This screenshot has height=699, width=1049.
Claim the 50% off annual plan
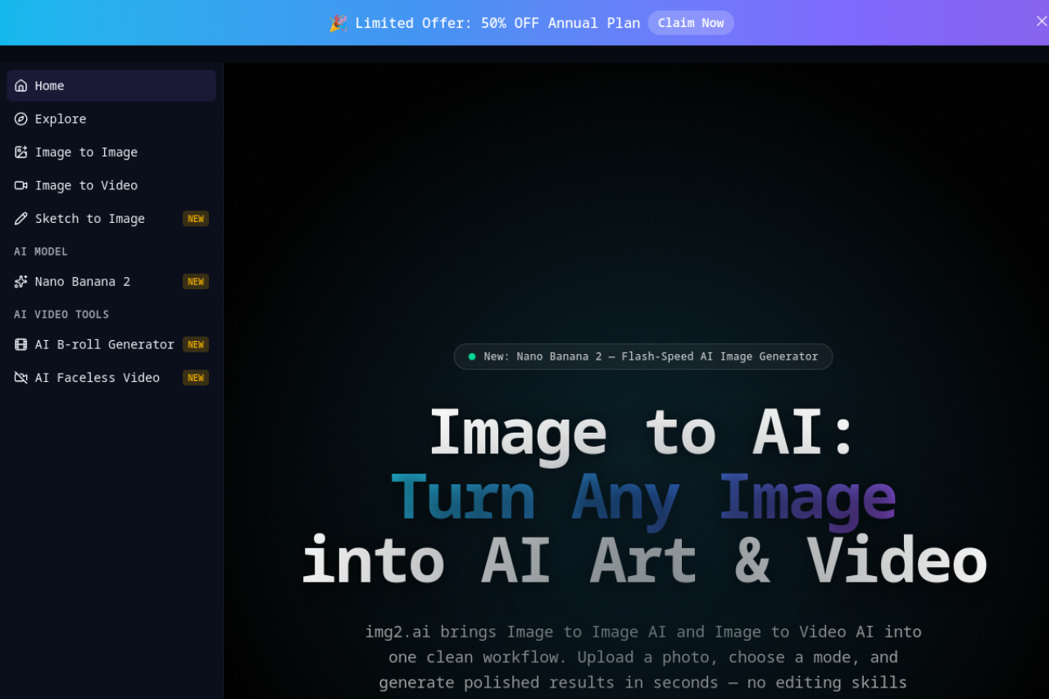[691, 23]
